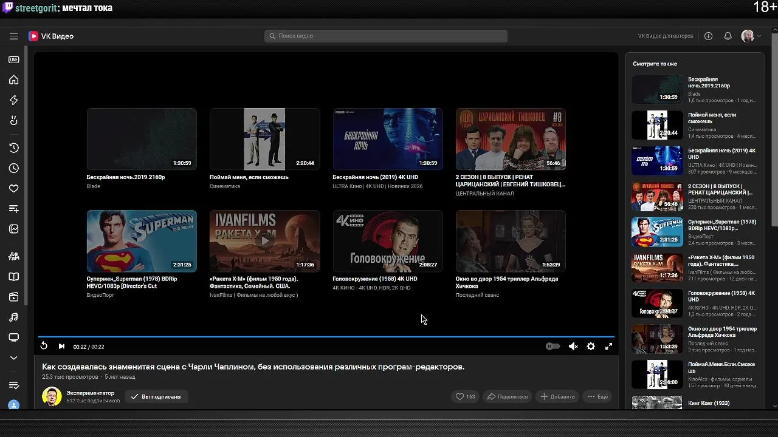The height and width of the screenshot is (437, 778).
Task: Click Синематика channel under grid video
Action: [x=225, y=186]
